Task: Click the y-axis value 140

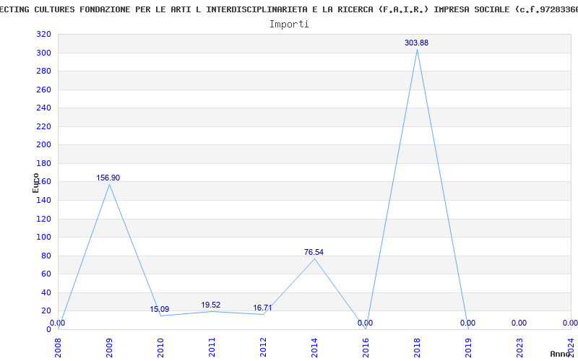Action: click(43, 201)
